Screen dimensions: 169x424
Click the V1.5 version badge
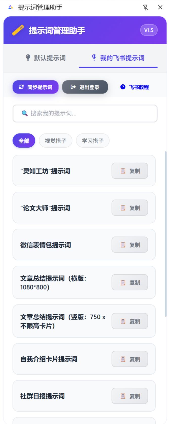[x=149, y=30]
